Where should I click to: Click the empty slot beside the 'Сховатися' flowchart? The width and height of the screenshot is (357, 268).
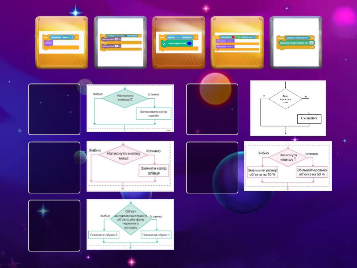tap(212, 109)
